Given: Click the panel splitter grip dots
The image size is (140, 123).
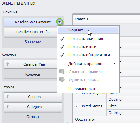Looking at the screenshot, I should pyautogui.click(x=67, y=122).
